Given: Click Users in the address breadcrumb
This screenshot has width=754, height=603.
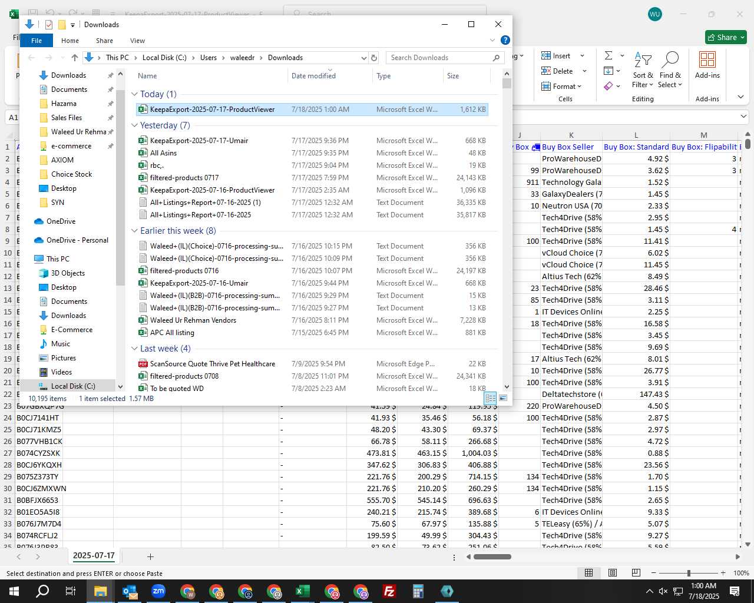Looking at the screenshot, I should [x=208, y=58].
